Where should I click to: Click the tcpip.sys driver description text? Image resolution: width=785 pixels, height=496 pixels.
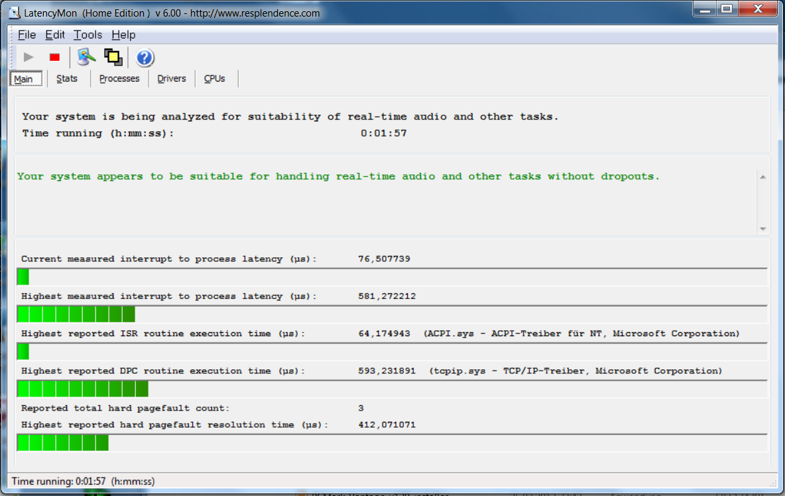[575, 371]
